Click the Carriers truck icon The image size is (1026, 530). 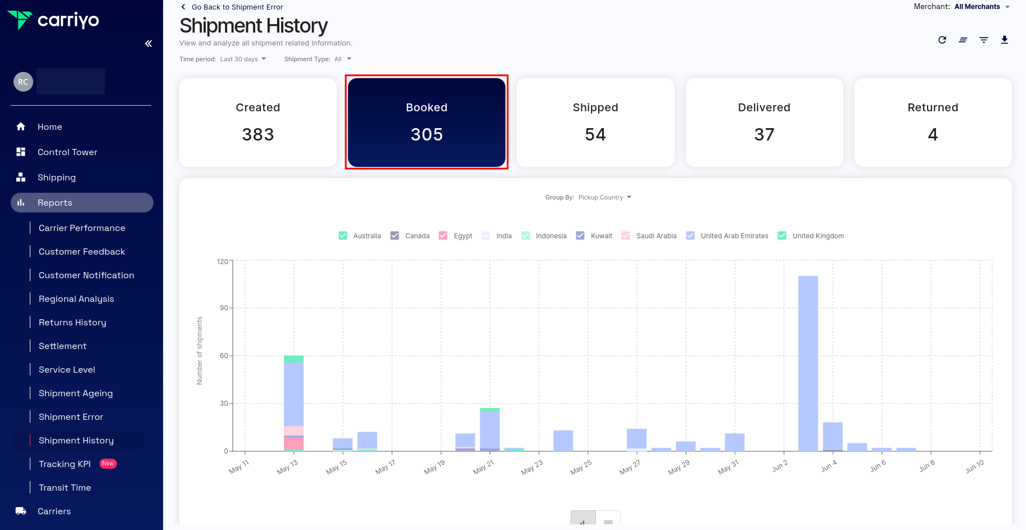21,511
